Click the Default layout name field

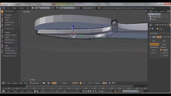tap(42, 8)
